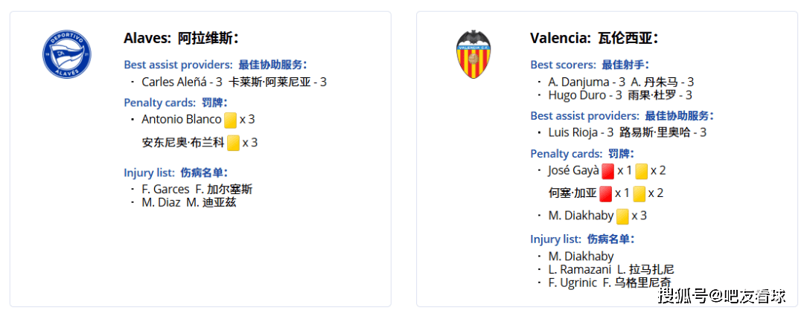Click the Deportivo Alavés club crest

click(66, 54)
